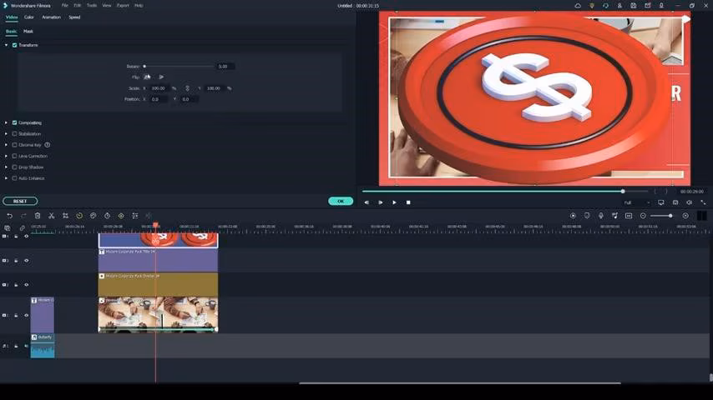Click the undo arrow in timeline toolbar

click(9, 216)
